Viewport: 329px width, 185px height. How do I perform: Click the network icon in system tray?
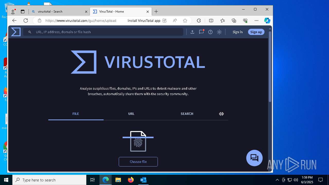coord(290,180)
